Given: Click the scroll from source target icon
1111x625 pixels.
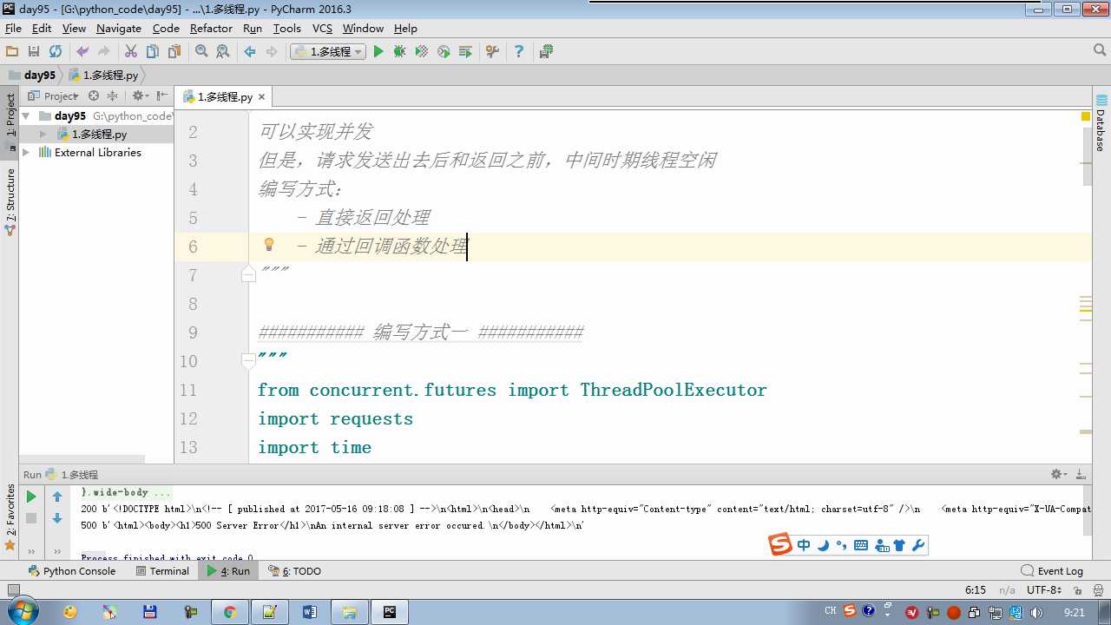Looking at the screenshot, I should (x=94, y=96).
